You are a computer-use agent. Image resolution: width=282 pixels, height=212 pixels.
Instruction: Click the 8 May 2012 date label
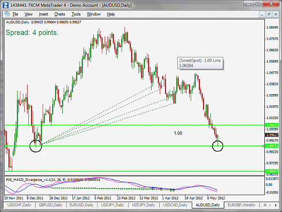tap(216, 198)
